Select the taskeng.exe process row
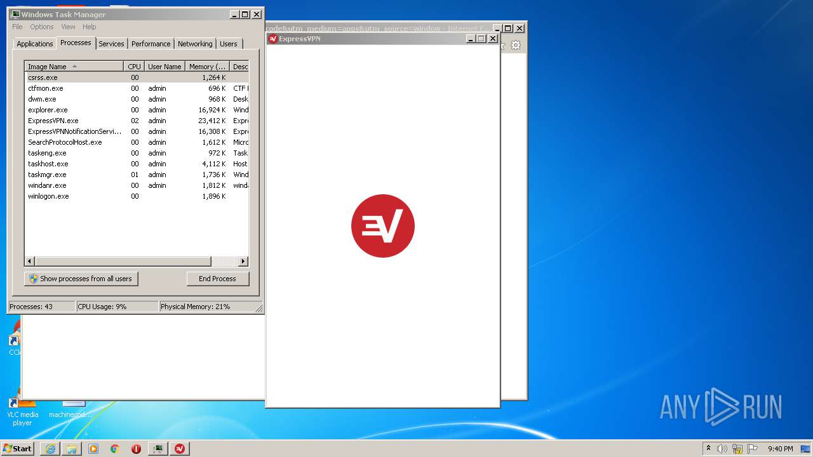 (x=137, y=153)
